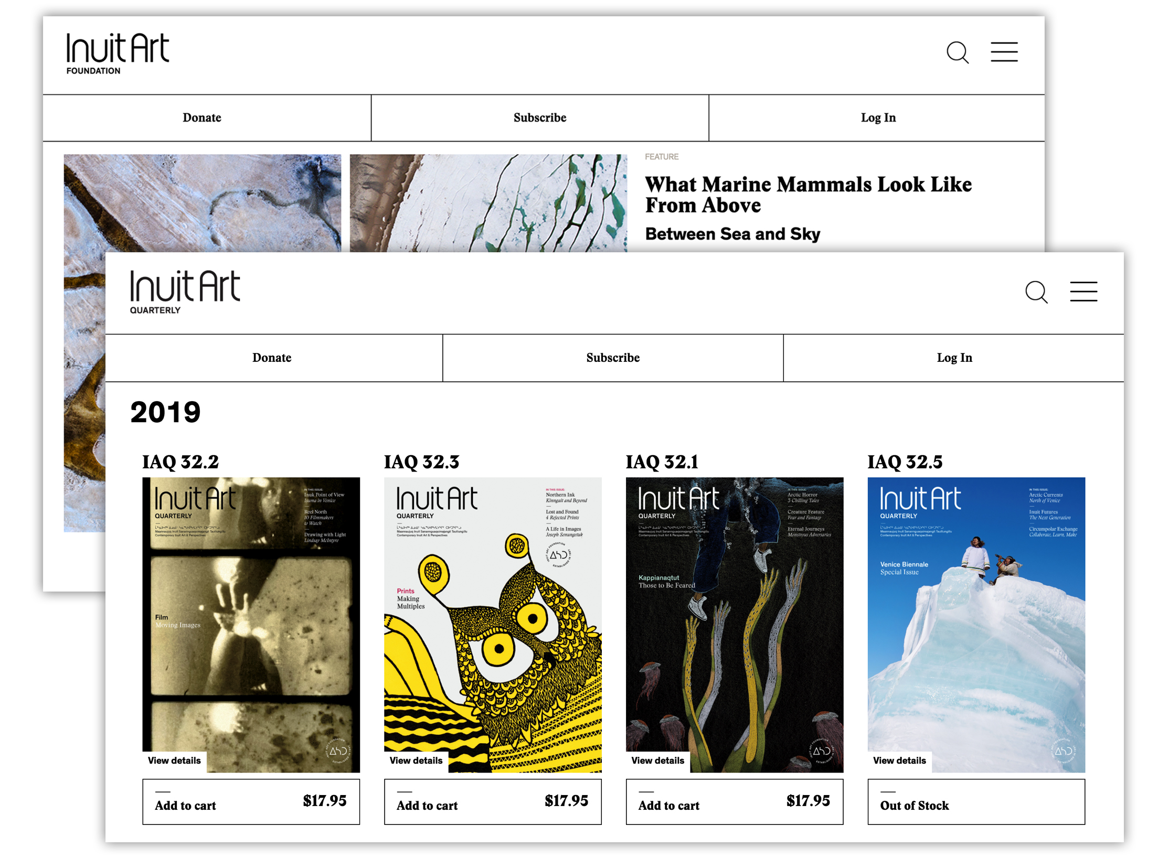Open the brown aerial landscape image
Viewport: 1169px width, 858px height.
tap(202, 203)
